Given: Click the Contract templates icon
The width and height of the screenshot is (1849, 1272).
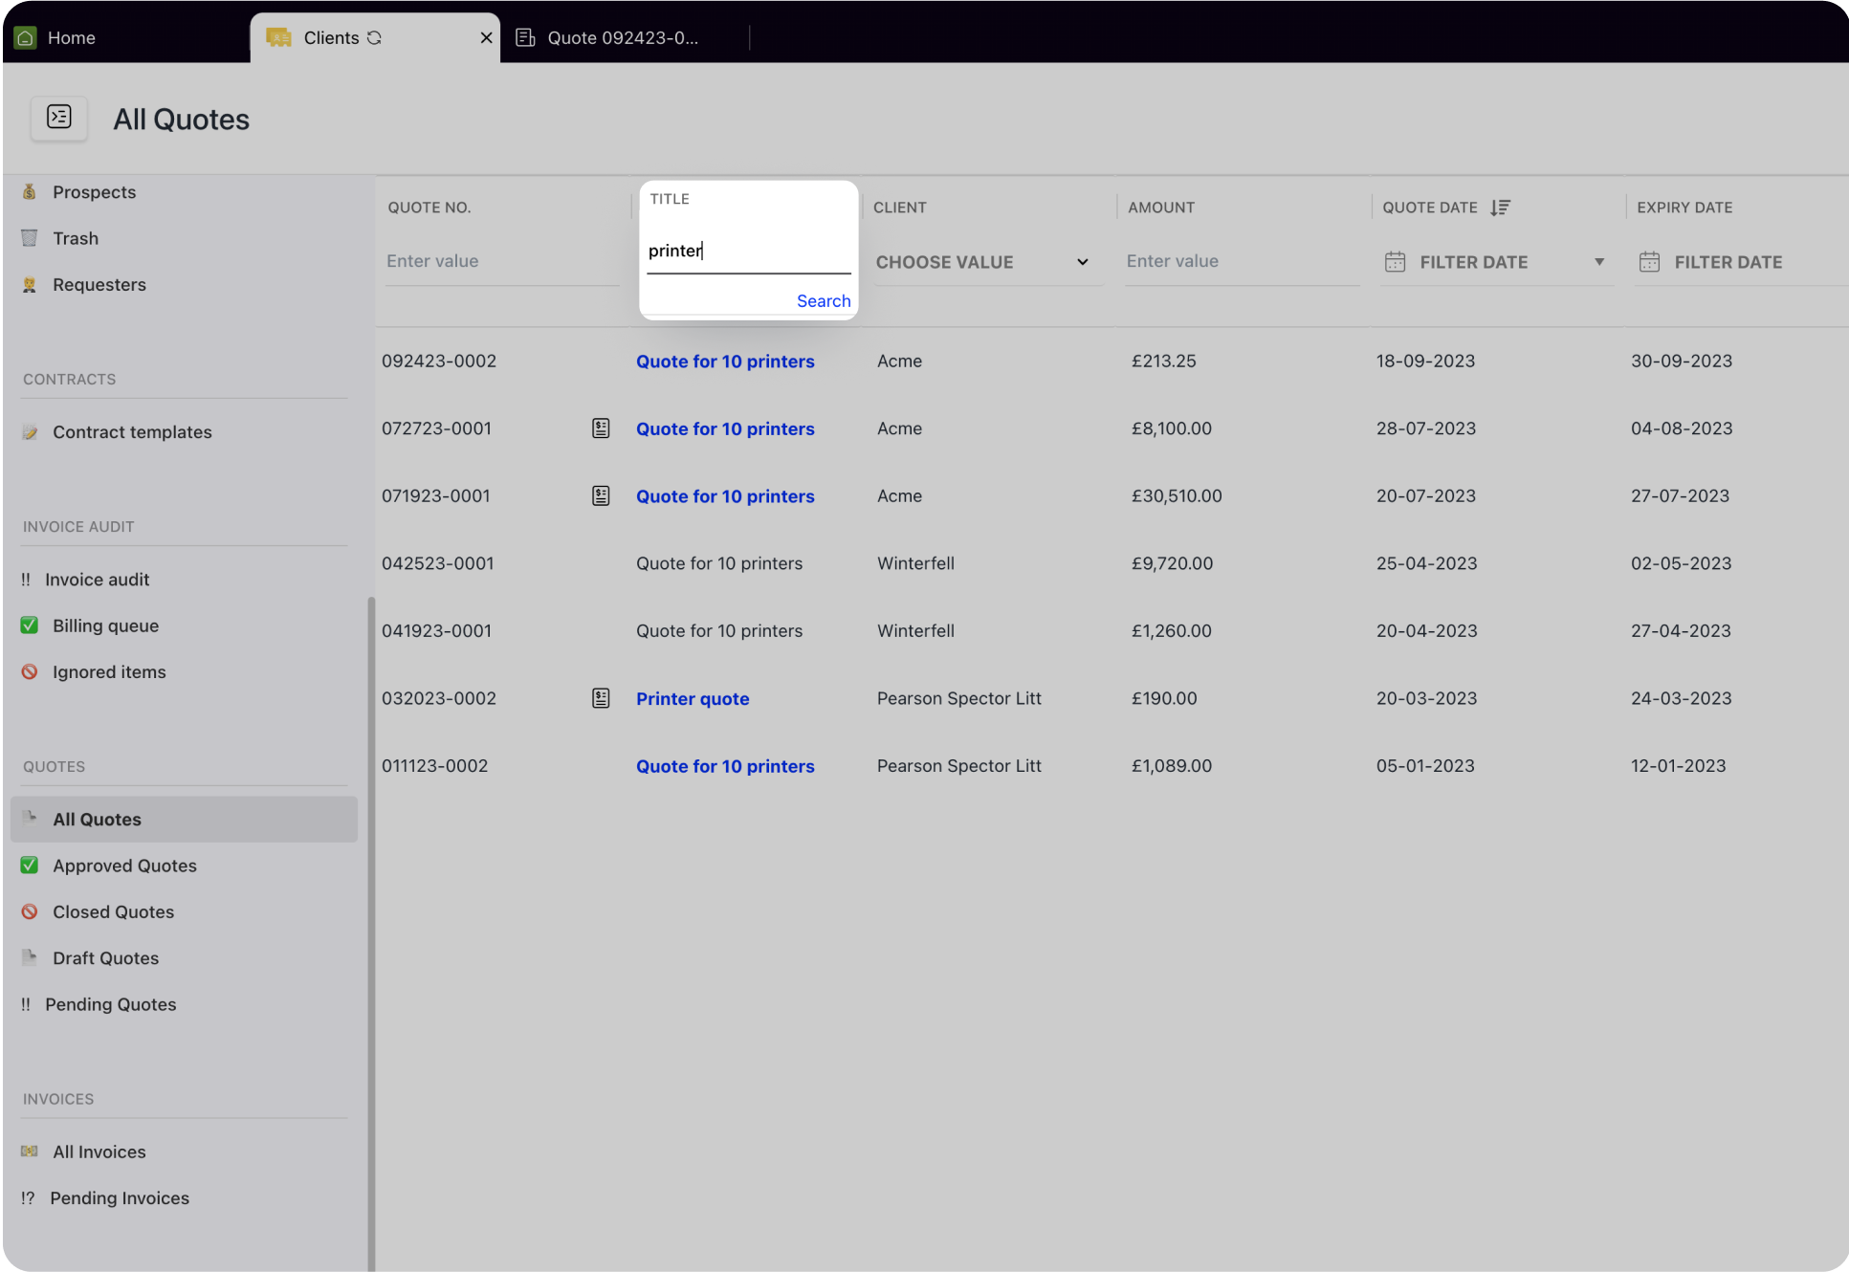Looking at the screenshot, I should [x=29, y=431].
